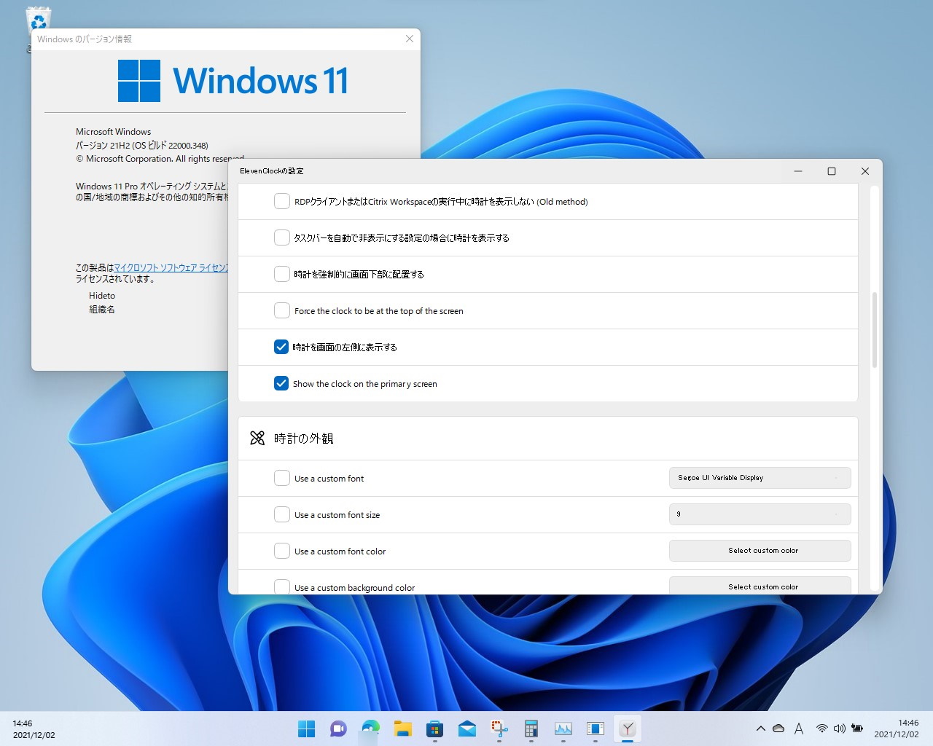Open the system tray clock and date
Image resolution: width=933 pixels, height=746 pixels.
897,729
